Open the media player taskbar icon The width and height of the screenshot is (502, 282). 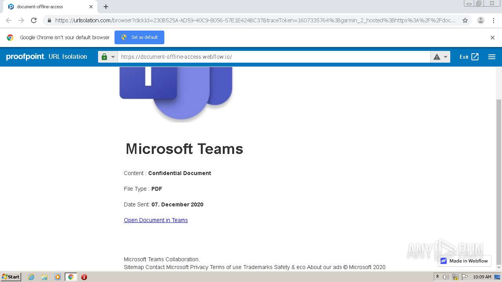coord(58,277)
